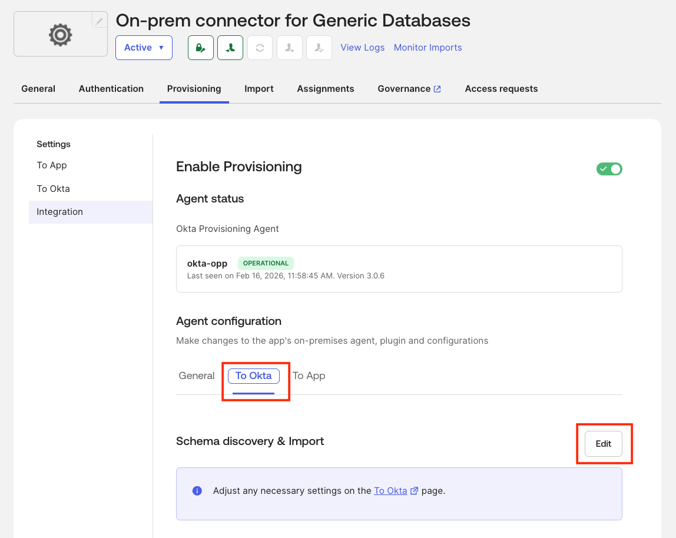Open the View Logs link
Image resolution: width=676 pixels, height=538 pixels.
coord(362,47)
